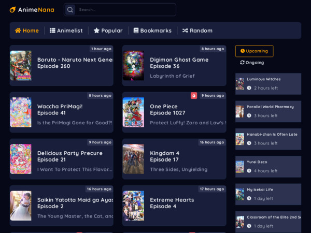The height and width of the screenshot is (233, 311).
Task: Open Digimon Ghost Game Episode 36 link
Action: [179, 63]
